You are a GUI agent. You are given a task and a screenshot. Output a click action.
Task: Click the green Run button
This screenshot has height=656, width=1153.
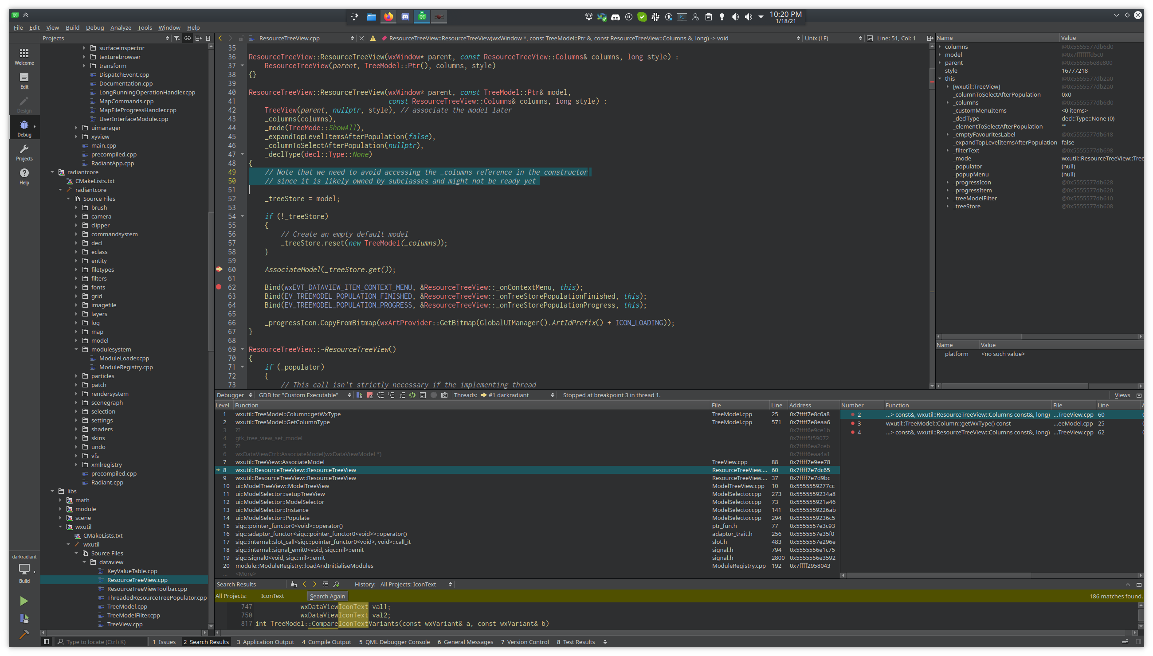click(24, 601)
